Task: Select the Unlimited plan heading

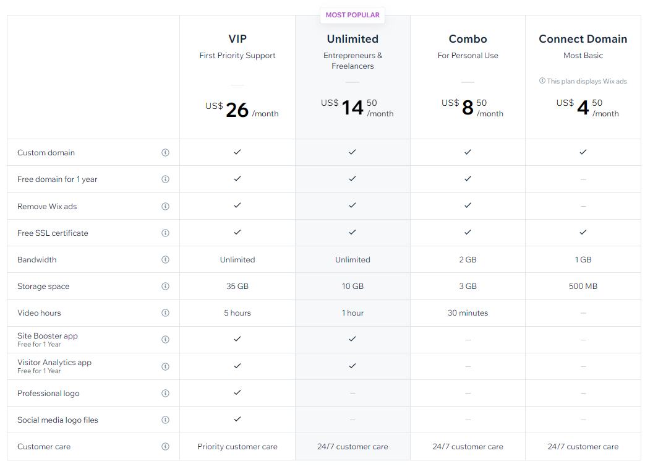Action: coord(352,39)
